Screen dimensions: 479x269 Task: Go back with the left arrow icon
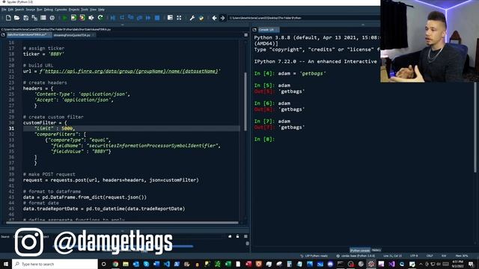point(214,18)
